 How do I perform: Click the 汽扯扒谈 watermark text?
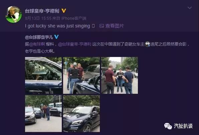[x=183, y=126]
